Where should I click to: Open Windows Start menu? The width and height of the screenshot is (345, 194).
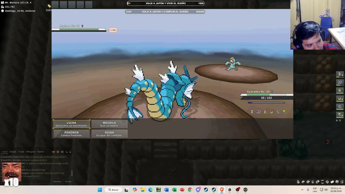tap(100, 190)
